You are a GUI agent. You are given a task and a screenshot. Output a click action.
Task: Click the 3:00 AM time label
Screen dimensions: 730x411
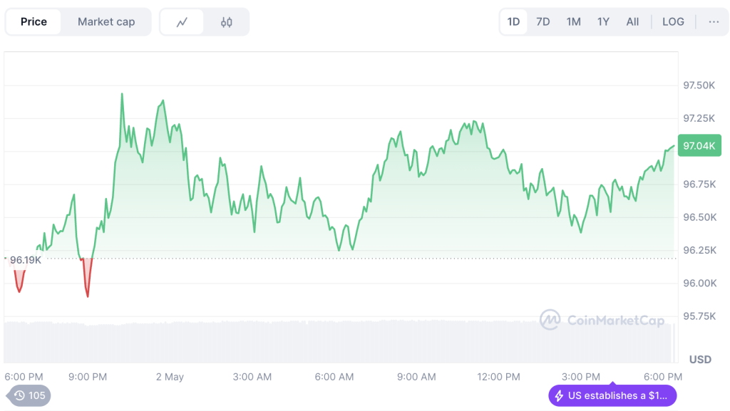(x=252, y=377)
